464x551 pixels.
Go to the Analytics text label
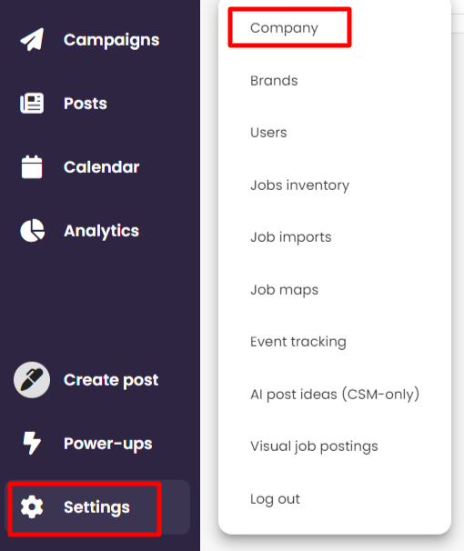101,231
